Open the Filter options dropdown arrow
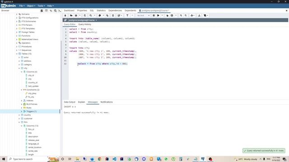The width and height of the screenshot is (289, 162). click(x=132, y=16)
